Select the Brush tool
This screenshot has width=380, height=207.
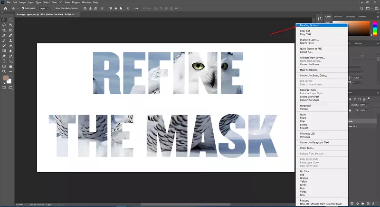click(4, 40)
